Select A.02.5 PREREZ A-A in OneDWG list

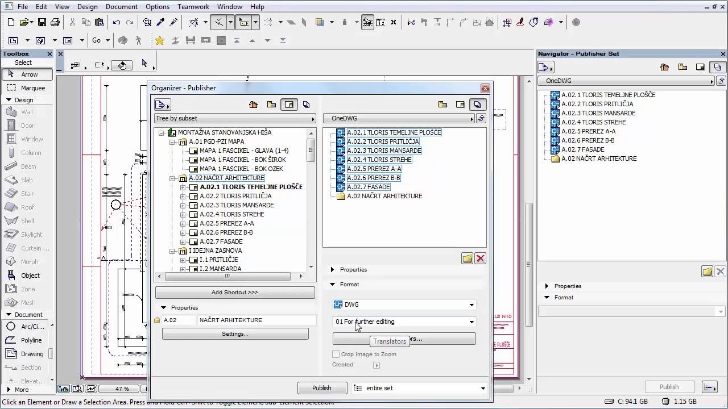click(374, 169)
